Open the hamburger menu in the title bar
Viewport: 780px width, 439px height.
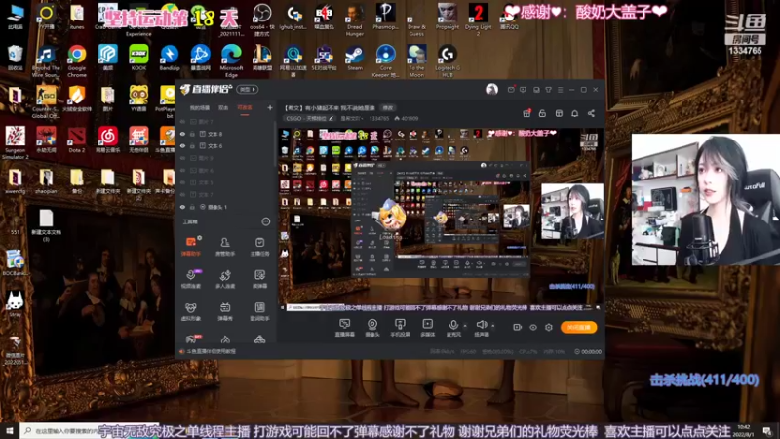pos(560,90)
